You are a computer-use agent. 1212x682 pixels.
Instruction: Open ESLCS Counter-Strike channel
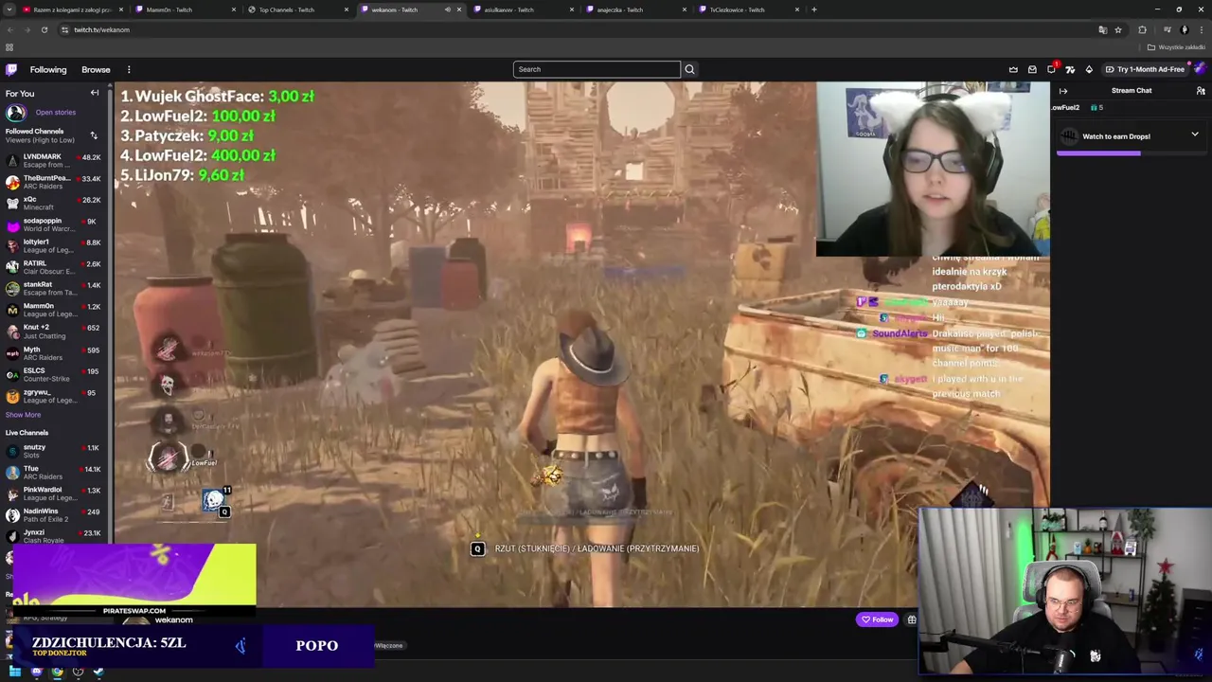[x=53, y=374]
